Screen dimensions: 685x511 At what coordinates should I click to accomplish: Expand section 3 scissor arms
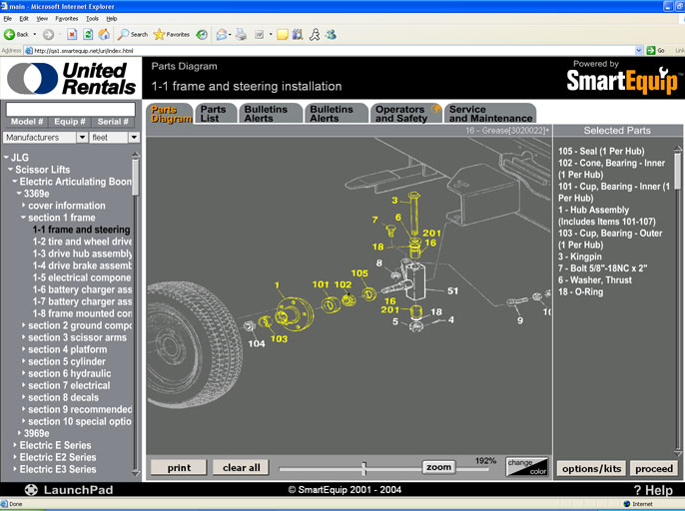point(24,337)
